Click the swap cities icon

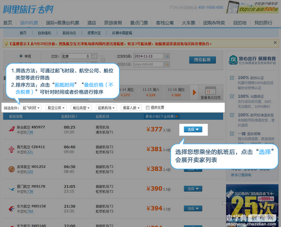coord(102,60)
